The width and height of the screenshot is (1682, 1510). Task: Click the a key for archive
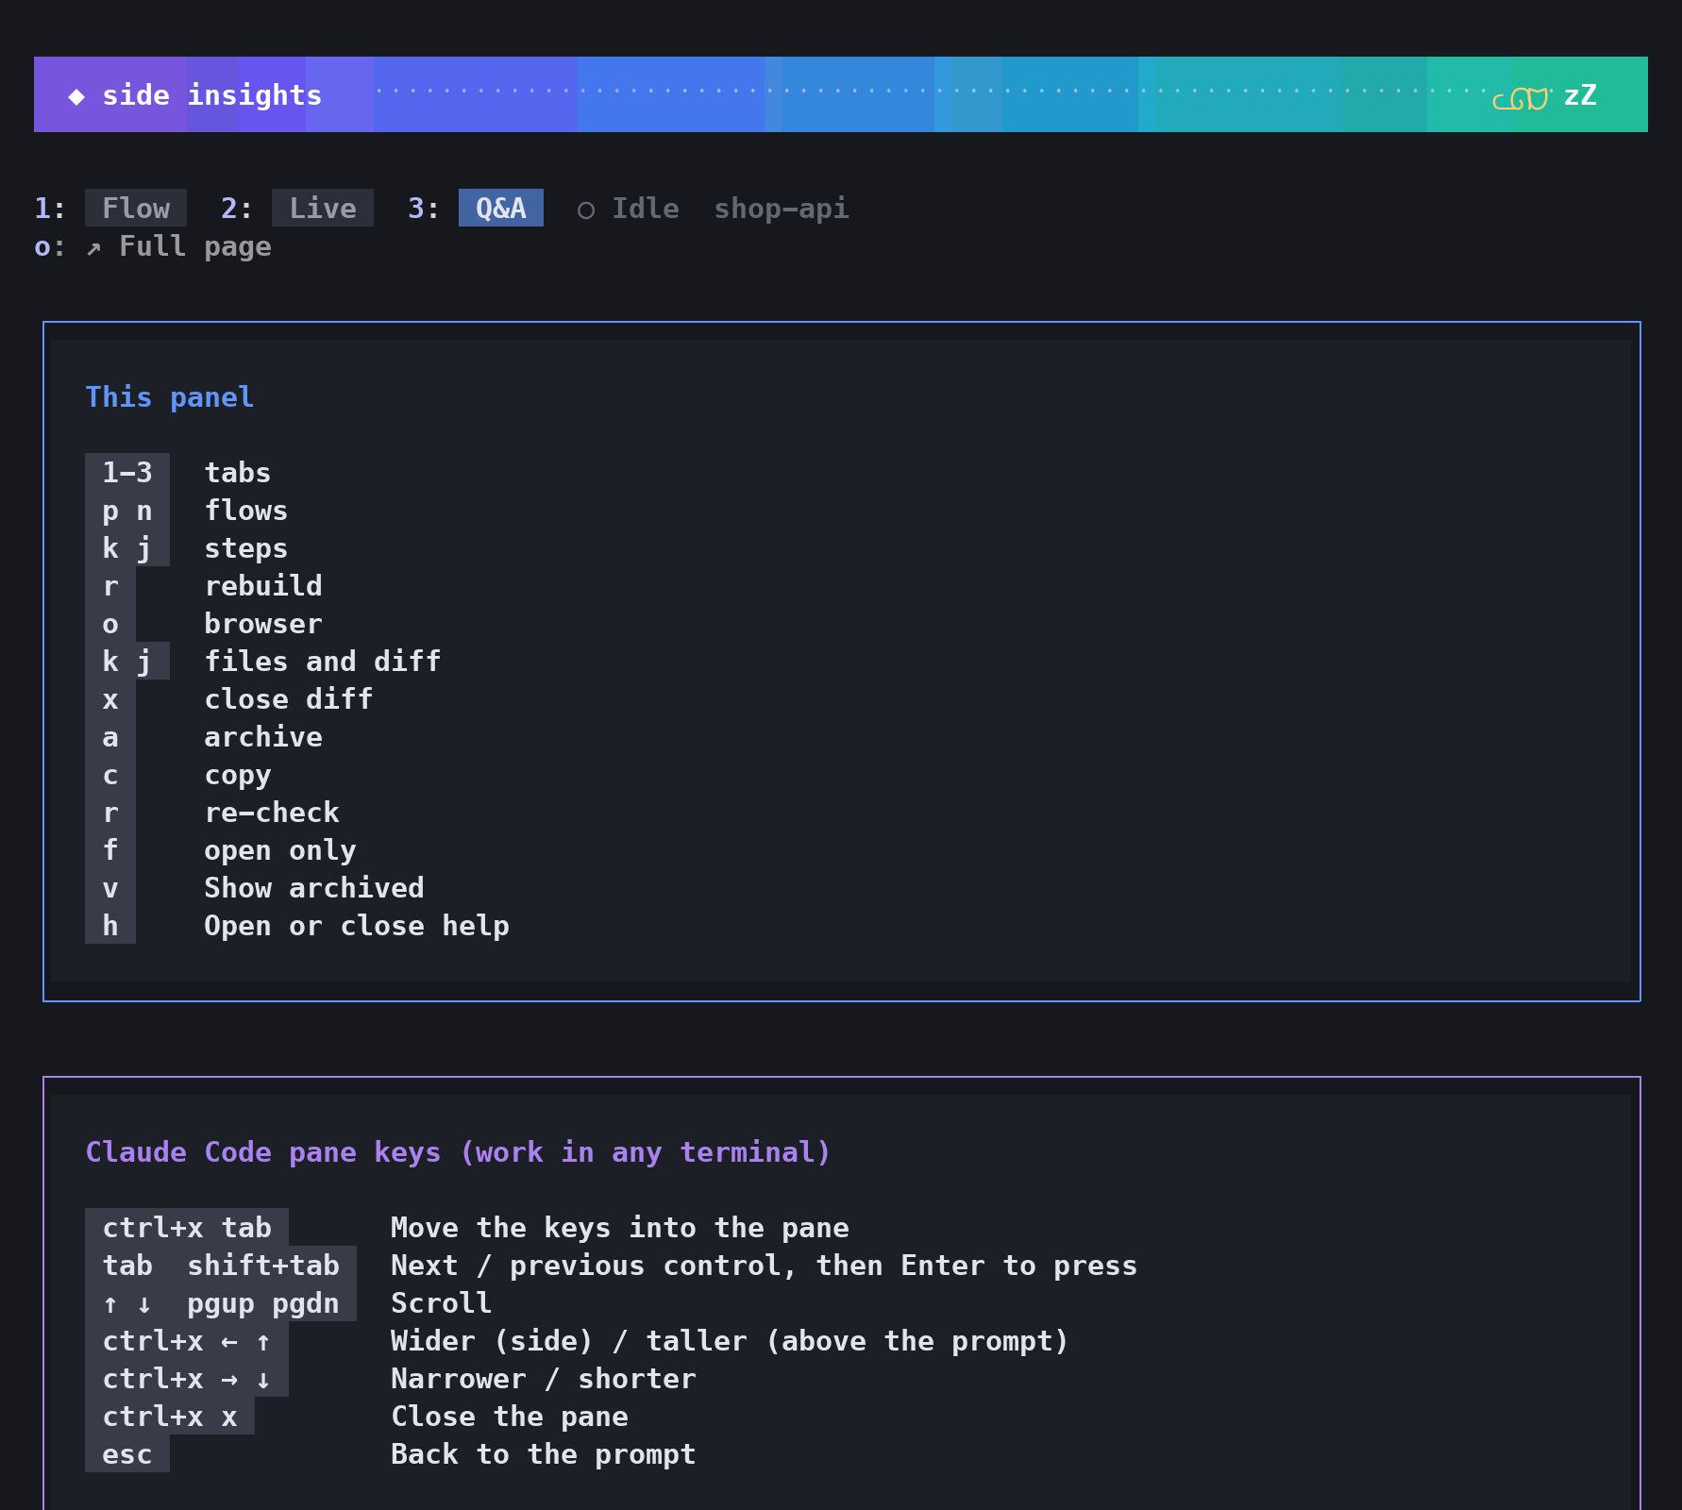coord(110,736)
